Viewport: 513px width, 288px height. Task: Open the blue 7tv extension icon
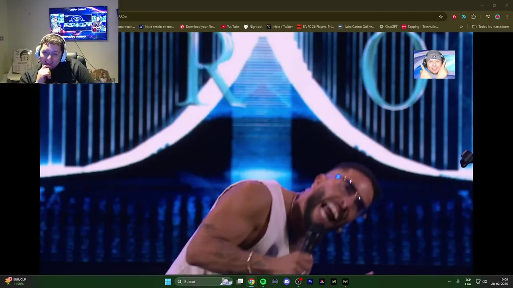coord(464,17)
